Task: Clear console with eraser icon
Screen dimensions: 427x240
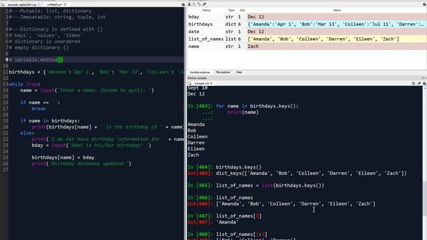Action: tap(419, 83)
